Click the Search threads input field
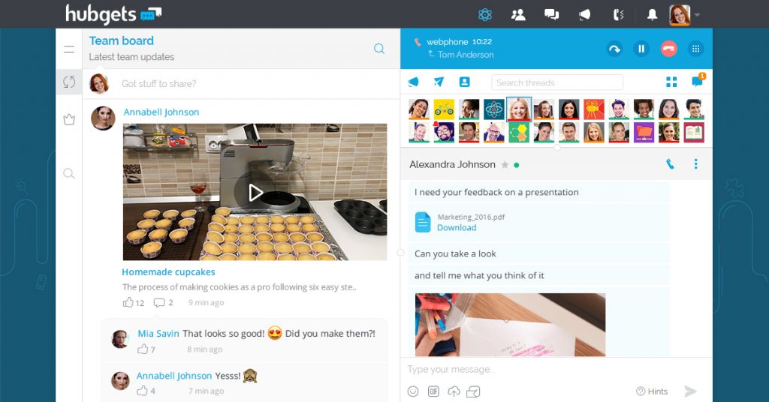 click(556, 82)
